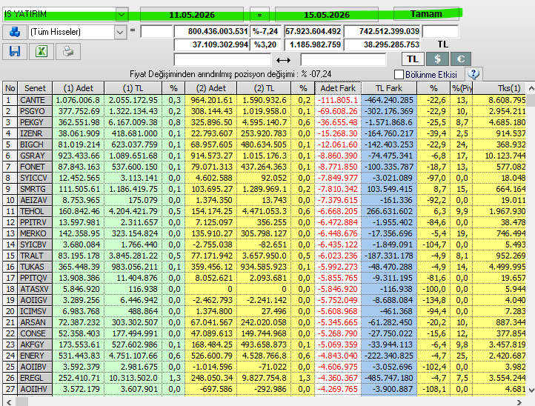The image size is (535, 406).
Task: Save the table with the floppy disk icon
Action: (x=15, y=52)
